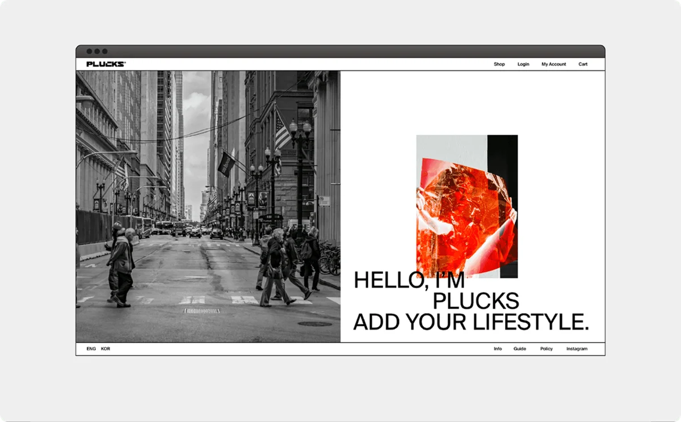
Task: Click the large "PLUCKS" headline word
Action: point(476,301)
